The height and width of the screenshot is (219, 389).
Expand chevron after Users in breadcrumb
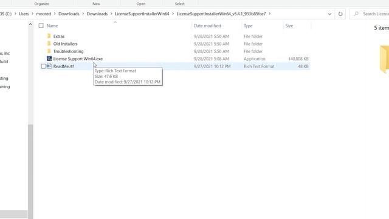(32, 13)
